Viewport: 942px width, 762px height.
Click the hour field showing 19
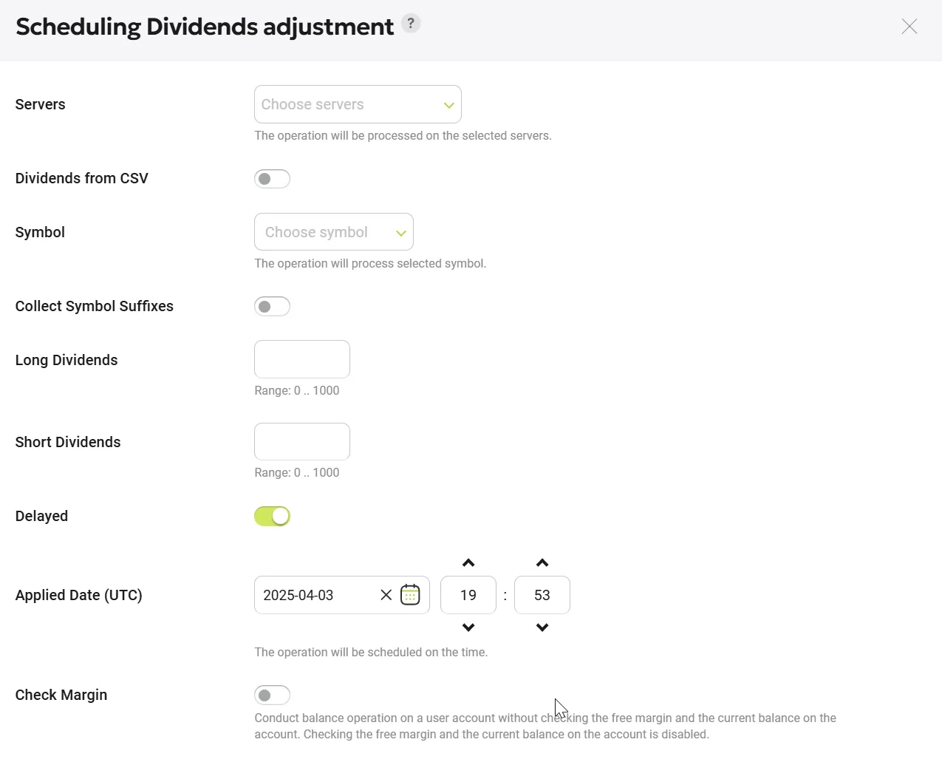tap(468, 595)
